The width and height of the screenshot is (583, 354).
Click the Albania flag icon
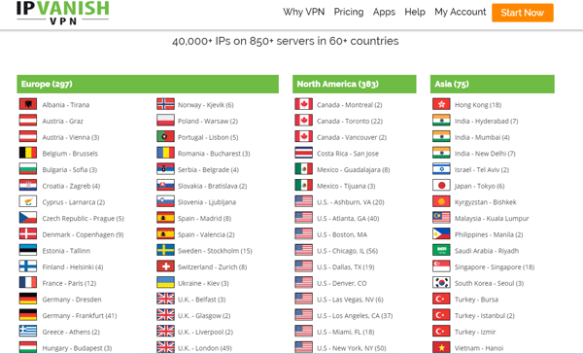pyautogui.click(x=28, y=104)
